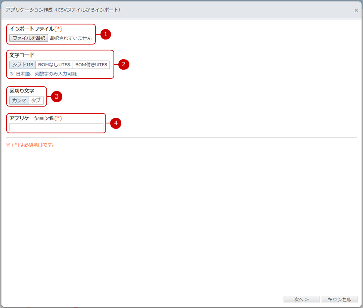Focus the アプリケーション名 text field
Screen dimensions: 363x308
pos(56,127)
